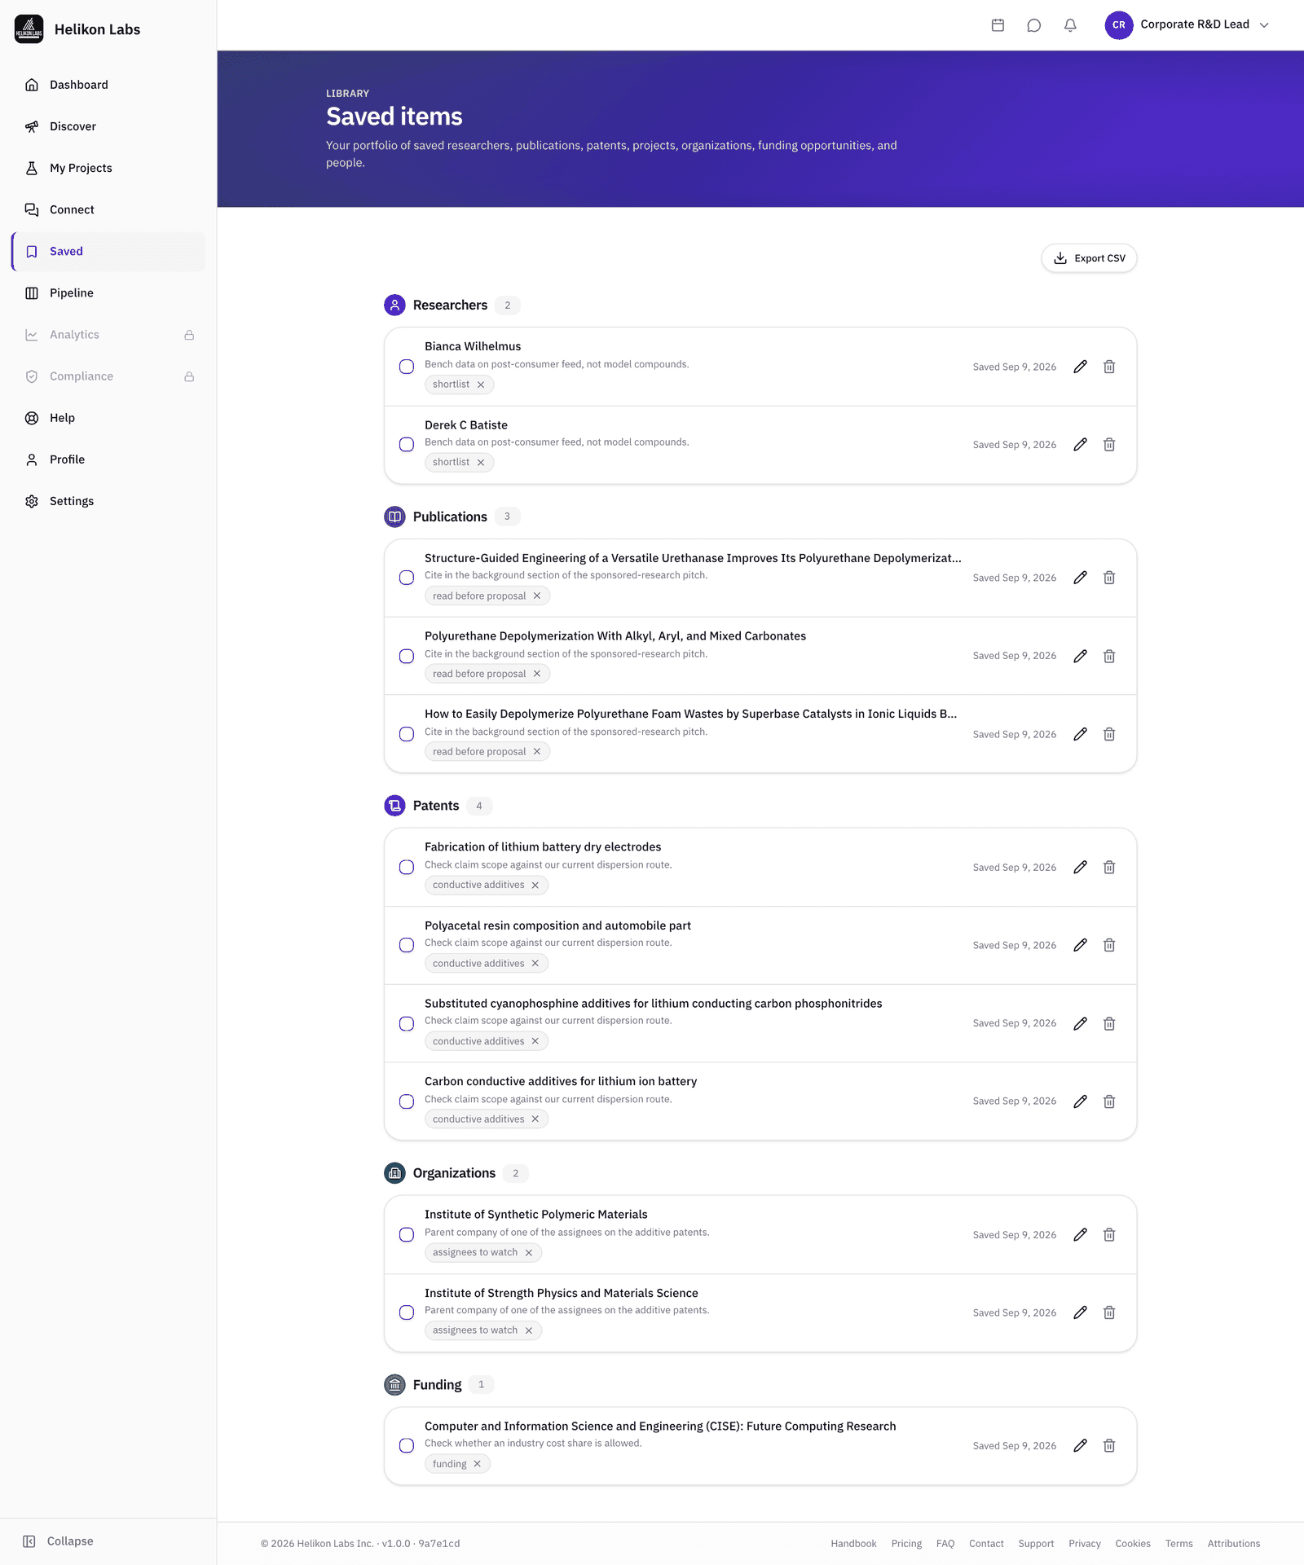Remove read before proposal tag on Structure-Guided publication

click(x=537, y=596)
